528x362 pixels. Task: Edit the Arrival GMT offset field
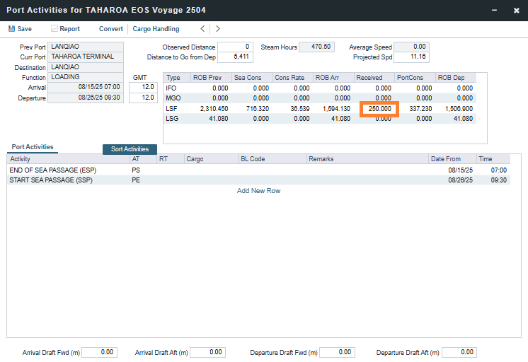point(143,87)
